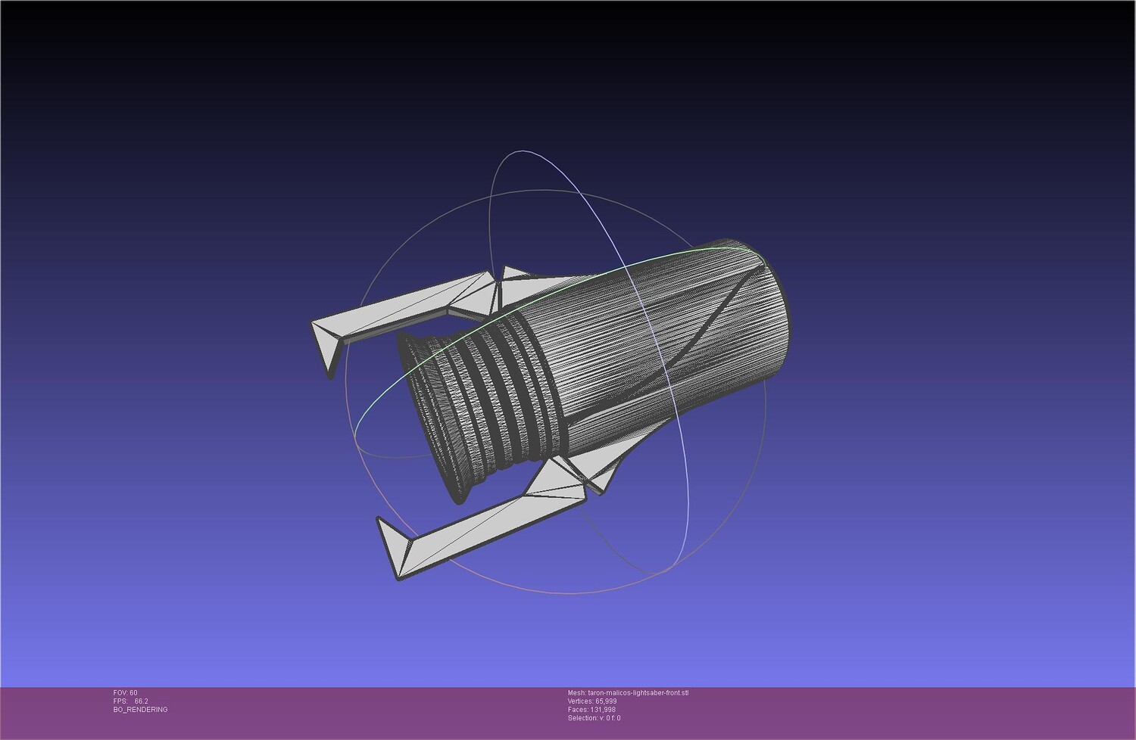Click the 'Selection: v: 0 f: 0' text

click(595, 718)
